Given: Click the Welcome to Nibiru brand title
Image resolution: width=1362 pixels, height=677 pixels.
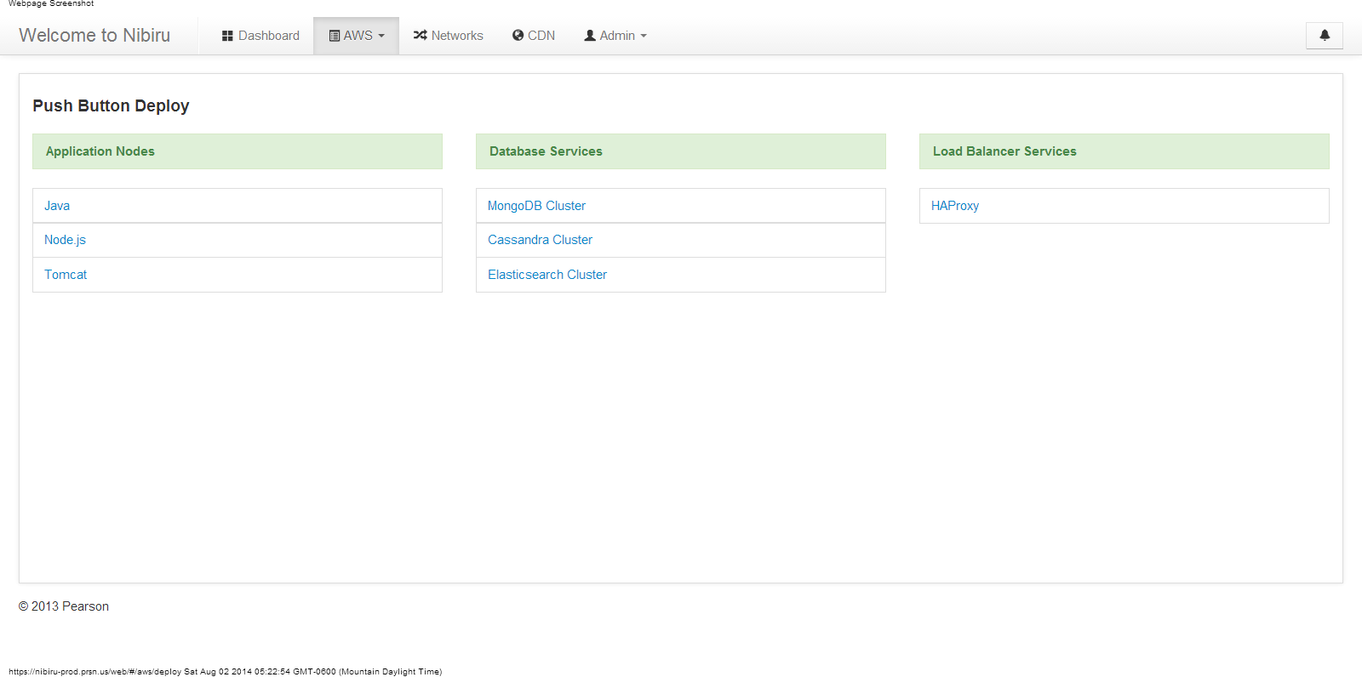Looking at the screenshot, I should tap(94, 36).
